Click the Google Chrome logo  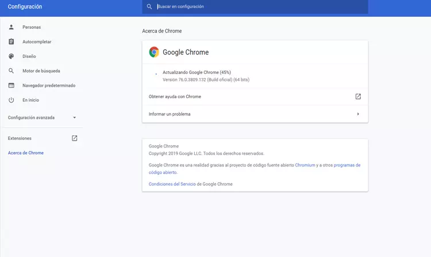click(154, 52)
